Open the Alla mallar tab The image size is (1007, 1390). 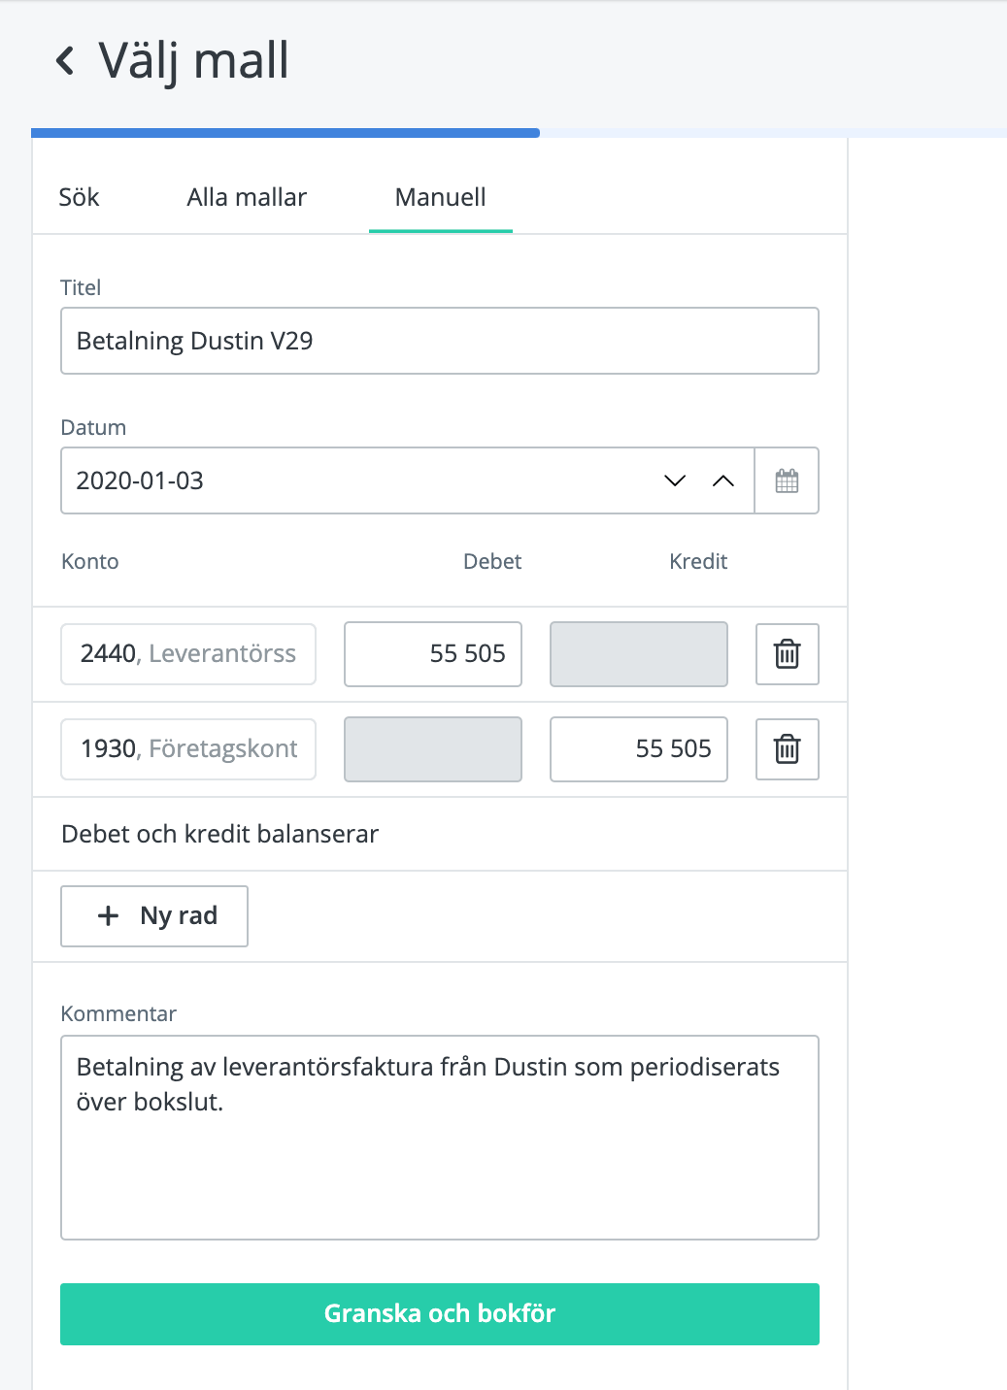[x=247, y=197]
